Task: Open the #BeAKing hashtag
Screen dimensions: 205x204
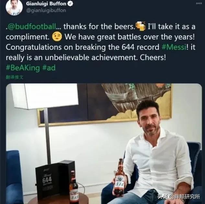Action: 23,68
